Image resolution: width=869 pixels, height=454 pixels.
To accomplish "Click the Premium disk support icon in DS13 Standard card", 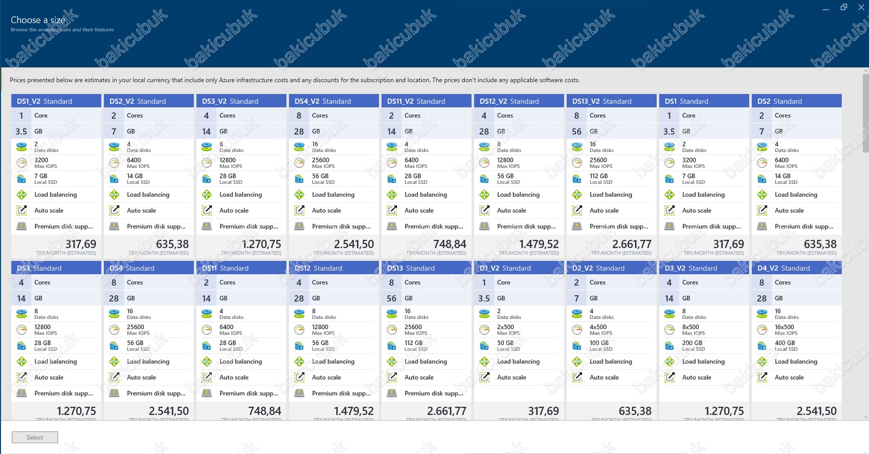I will coord(392,393).
